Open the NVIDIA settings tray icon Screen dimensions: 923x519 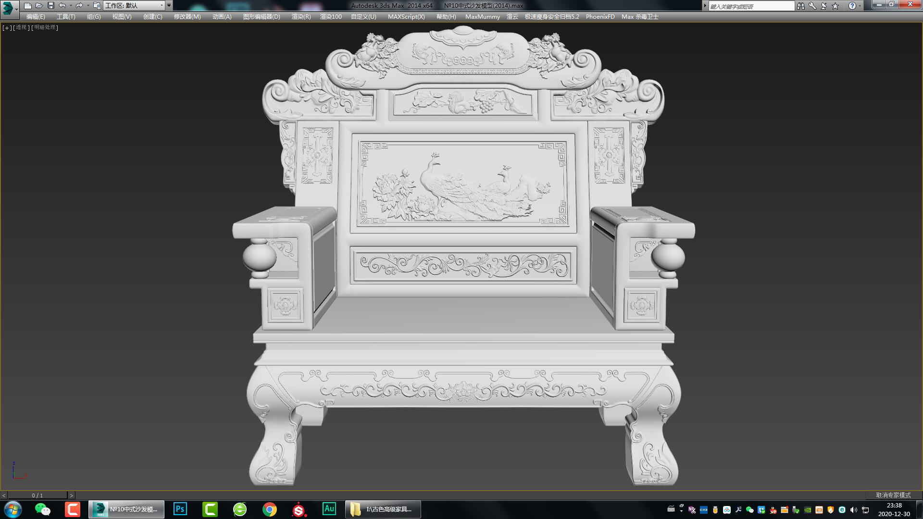[x=808, y=509]
